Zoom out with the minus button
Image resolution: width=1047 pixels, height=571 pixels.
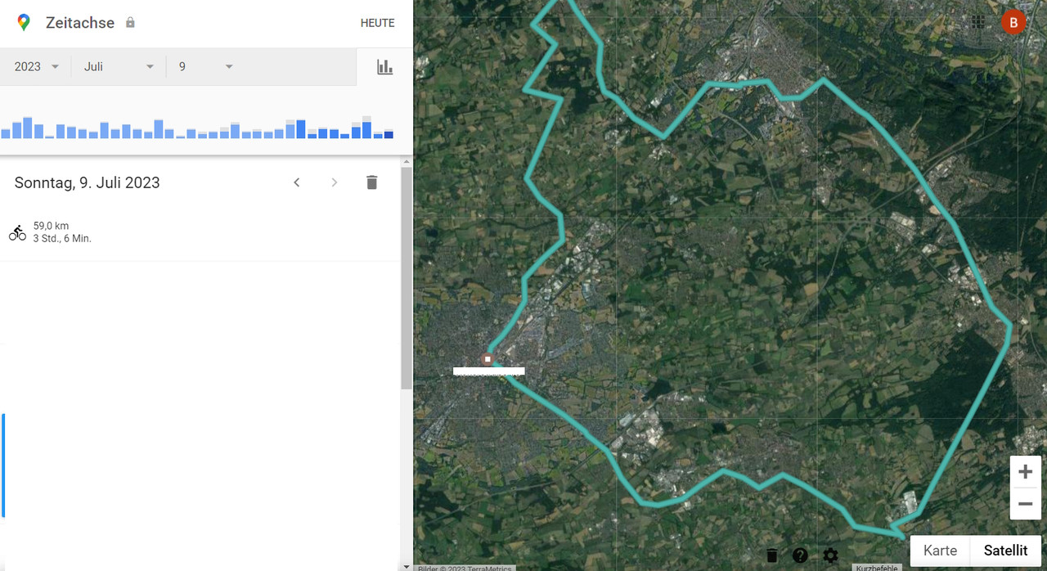(x=1025, y=504)
